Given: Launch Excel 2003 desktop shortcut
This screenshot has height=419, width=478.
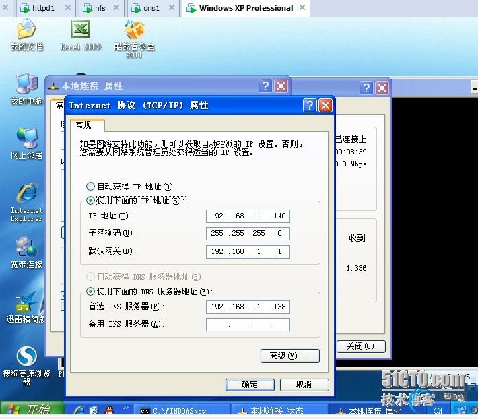Looking at the screenshot, I should 81,34.
